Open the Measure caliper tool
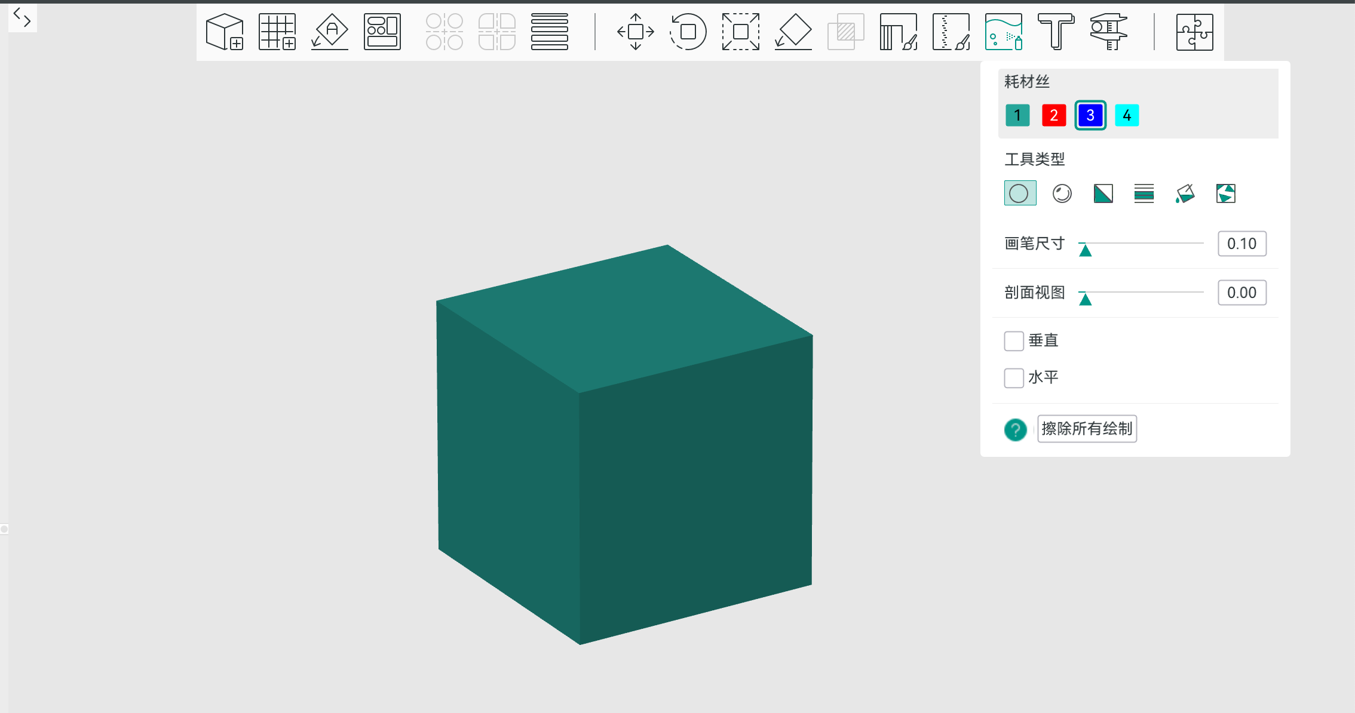 [x=1109, y=32]
